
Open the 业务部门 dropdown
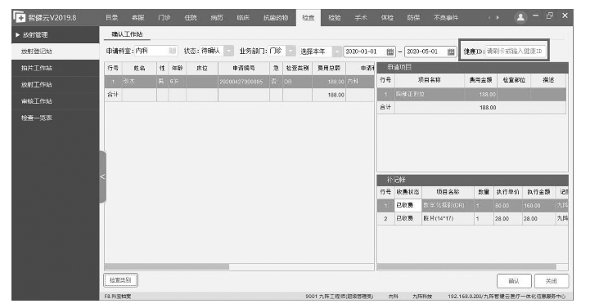tap(290, 51)
